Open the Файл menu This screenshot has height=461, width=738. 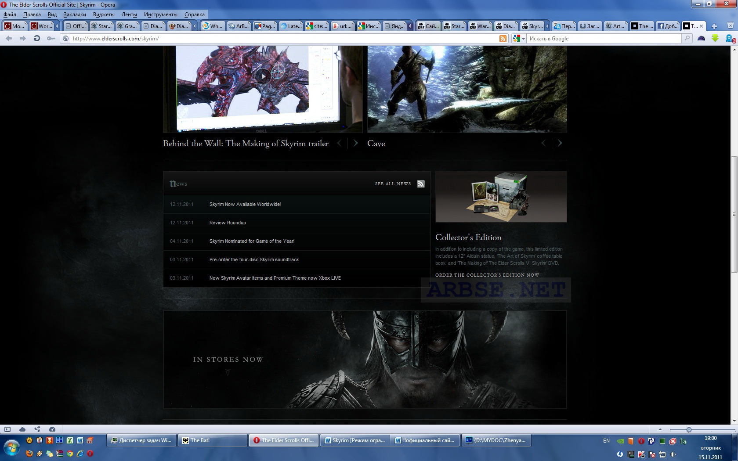[10, 14]
